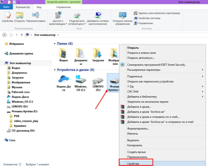Click the address bar path field
208x166 pixels.
point(117,35)
